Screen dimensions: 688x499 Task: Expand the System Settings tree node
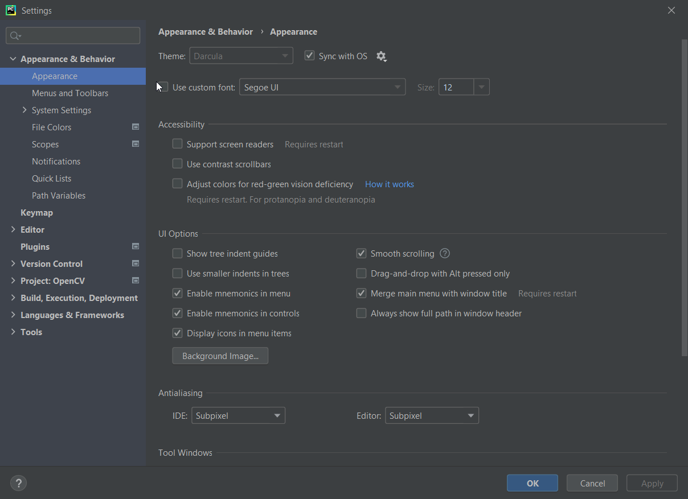point(24,110)
